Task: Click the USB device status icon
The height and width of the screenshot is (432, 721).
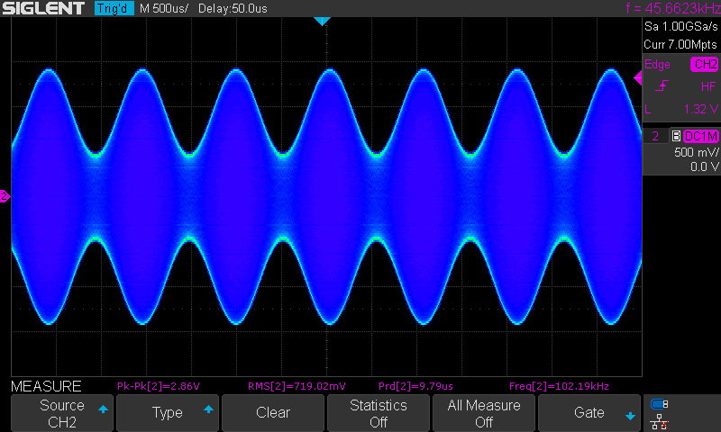Action: (659, 405)
